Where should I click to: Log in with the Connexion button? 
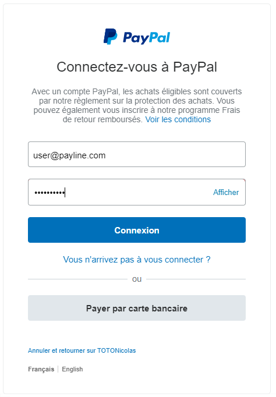pos(137,230)
